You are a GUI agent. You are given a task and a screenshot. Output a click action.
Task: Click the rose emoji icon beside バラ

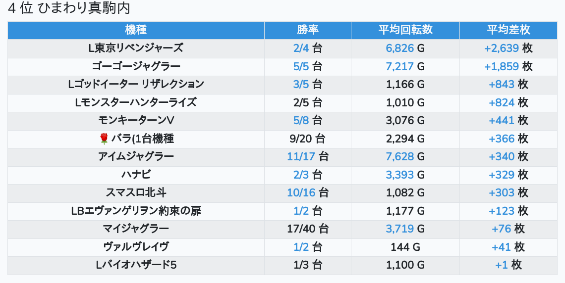(104, 139)
